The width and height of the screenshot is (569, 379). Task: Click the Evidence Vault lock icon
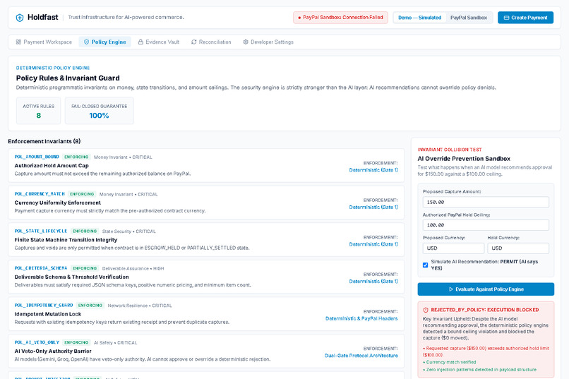140,42
